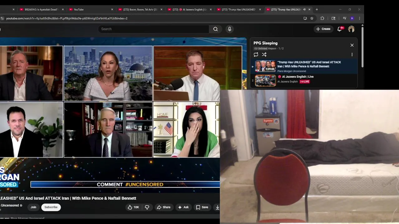Viewport: 399px width, 224px height.
Task: Open the Chrome extensions puzzle icon
Action: 322,18
